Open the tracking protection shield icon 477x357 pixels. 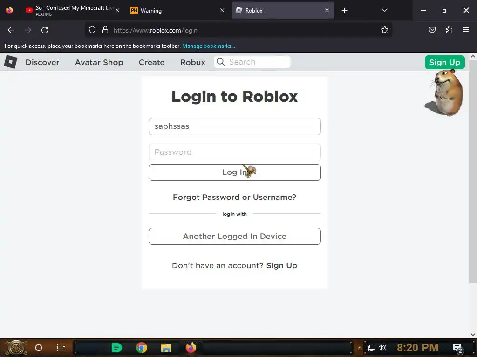pos(92,30)
